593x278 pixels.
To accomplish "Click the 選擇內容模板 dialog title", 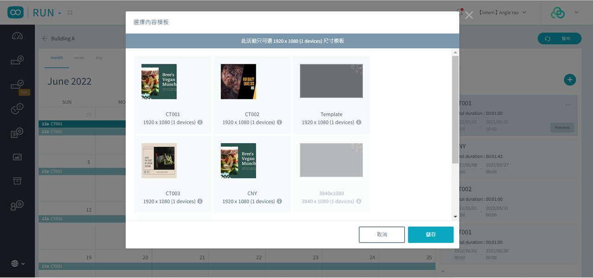I will click(151, 22).
